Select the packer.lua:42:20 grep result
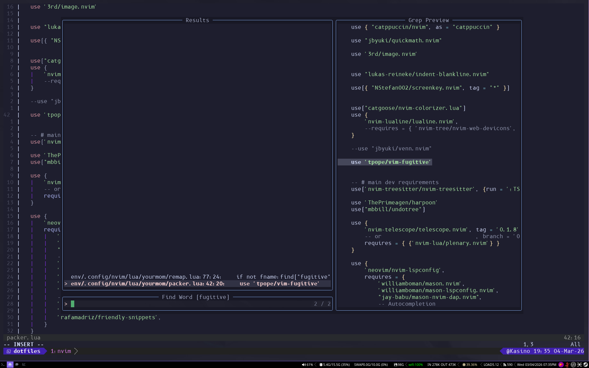The width and height of the screenshot is (589, 368). point(197,284)
